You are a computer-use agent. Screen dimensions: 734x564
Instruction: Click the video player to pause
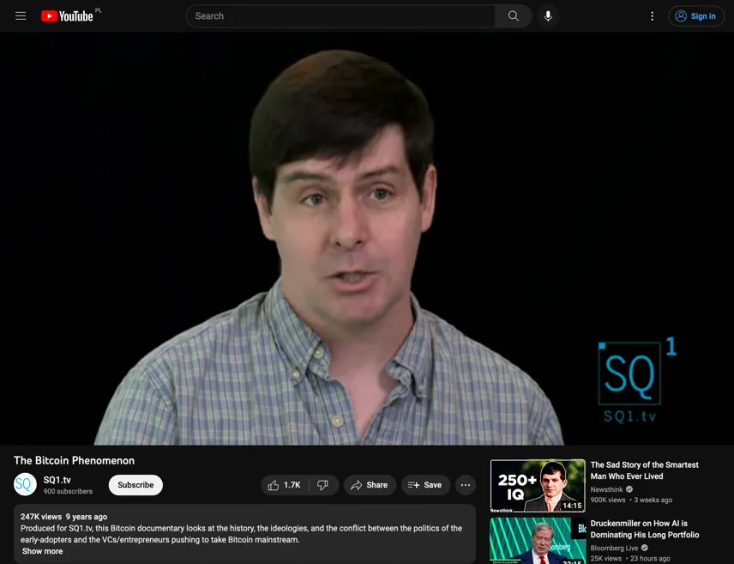(x=367, y=238)
